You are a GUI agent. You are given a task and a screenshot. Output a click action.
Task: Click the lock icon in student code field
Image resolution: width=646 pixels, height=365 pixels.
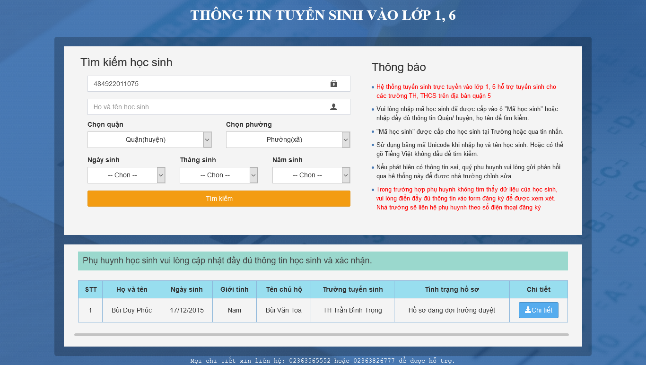coord(333,84)
